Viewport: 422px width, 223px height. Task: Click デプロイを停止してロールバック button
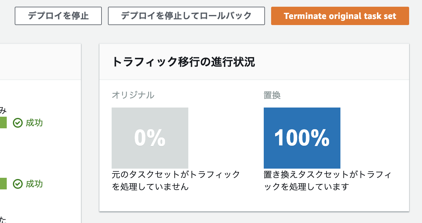click(186, 16)
